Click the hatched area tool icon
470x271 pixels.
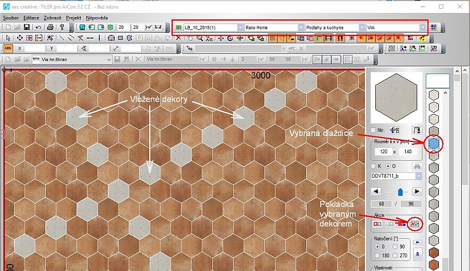111,38
